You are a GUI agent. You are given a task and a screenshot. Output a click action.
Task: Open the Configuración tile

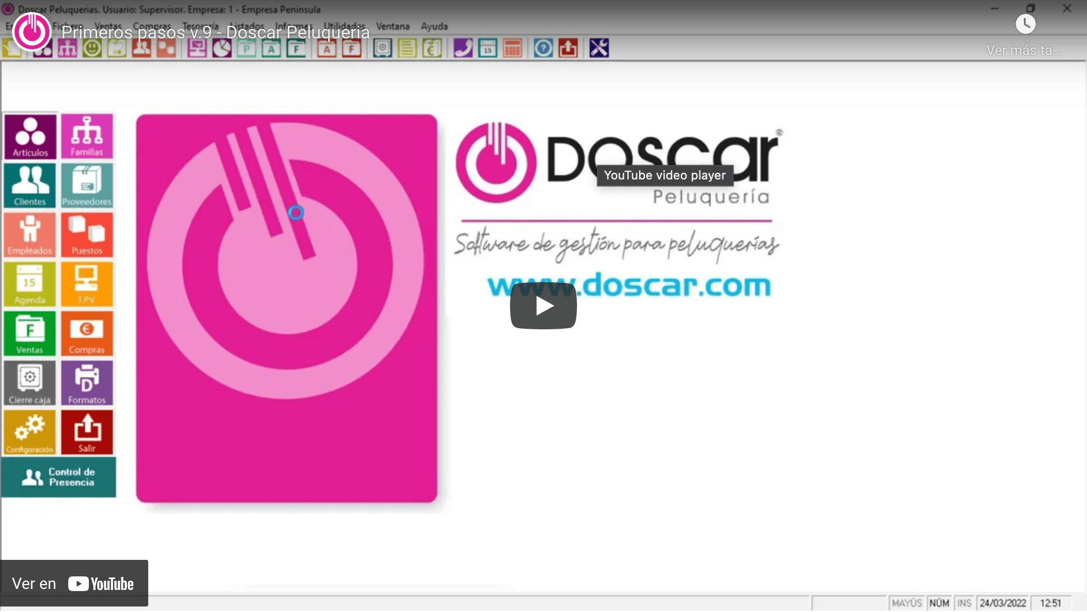(30, 433)
